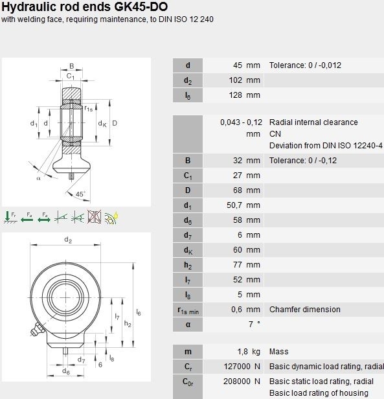The image size is (384, 399).
Task: Click the h2 parameter header cell
Action: click(x=188, y=265)
